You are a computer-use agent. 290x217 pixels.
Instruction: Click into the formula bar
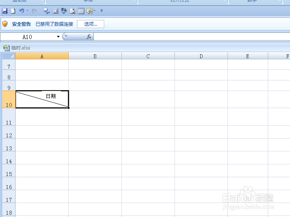[x=192, y=37]
